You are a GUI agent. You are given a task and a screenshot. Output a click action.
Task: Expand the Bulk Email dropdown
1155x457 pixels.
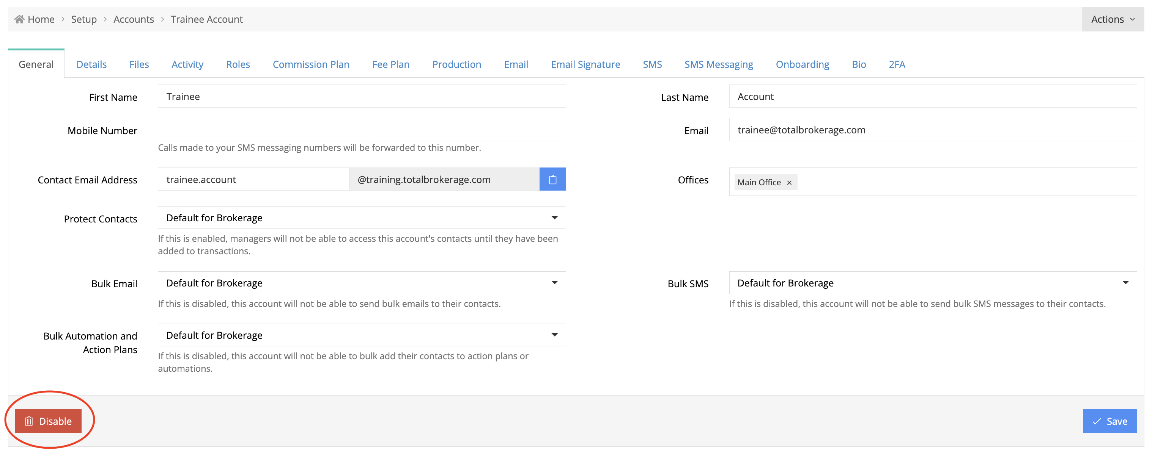coord(361,282)
